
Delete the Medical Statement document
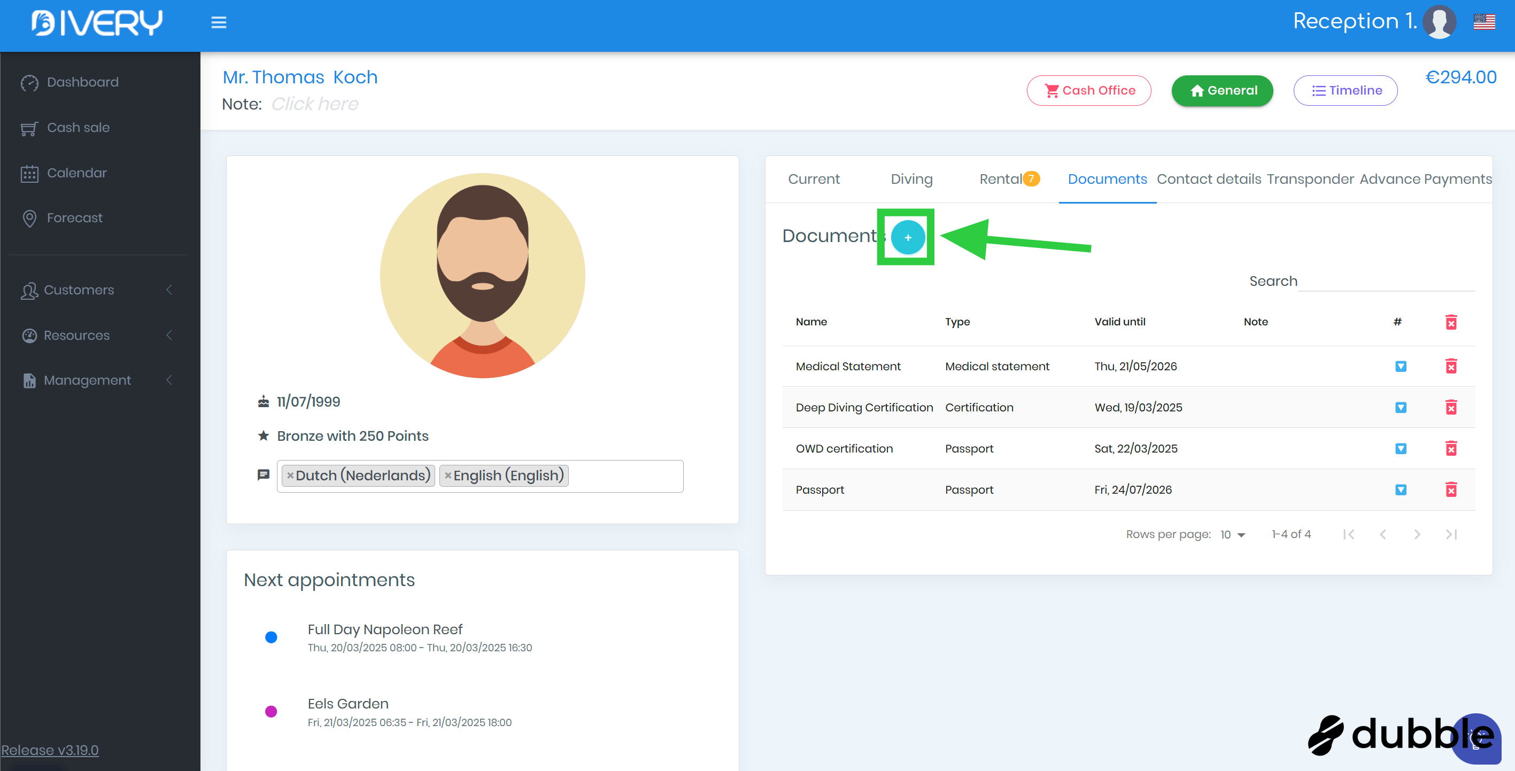(1451, 366)
